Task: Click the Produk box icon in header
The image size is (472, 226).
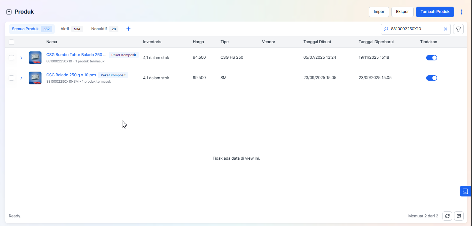Action: point(9,12)
